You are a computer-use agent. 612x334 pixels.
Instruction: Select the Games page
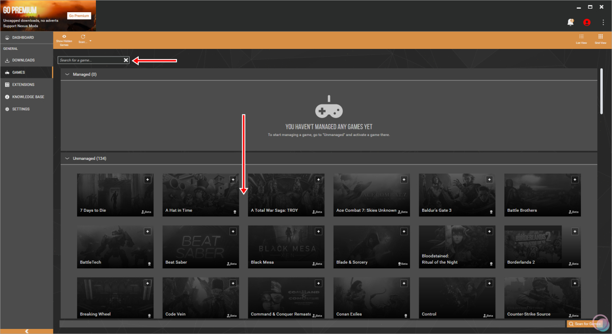[27, 72]
